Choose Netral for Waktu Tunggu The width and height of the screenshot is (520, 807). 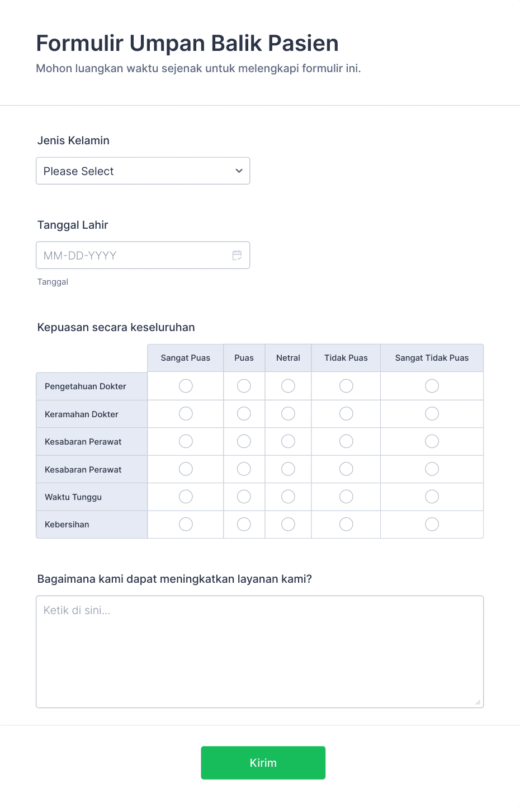288,497
